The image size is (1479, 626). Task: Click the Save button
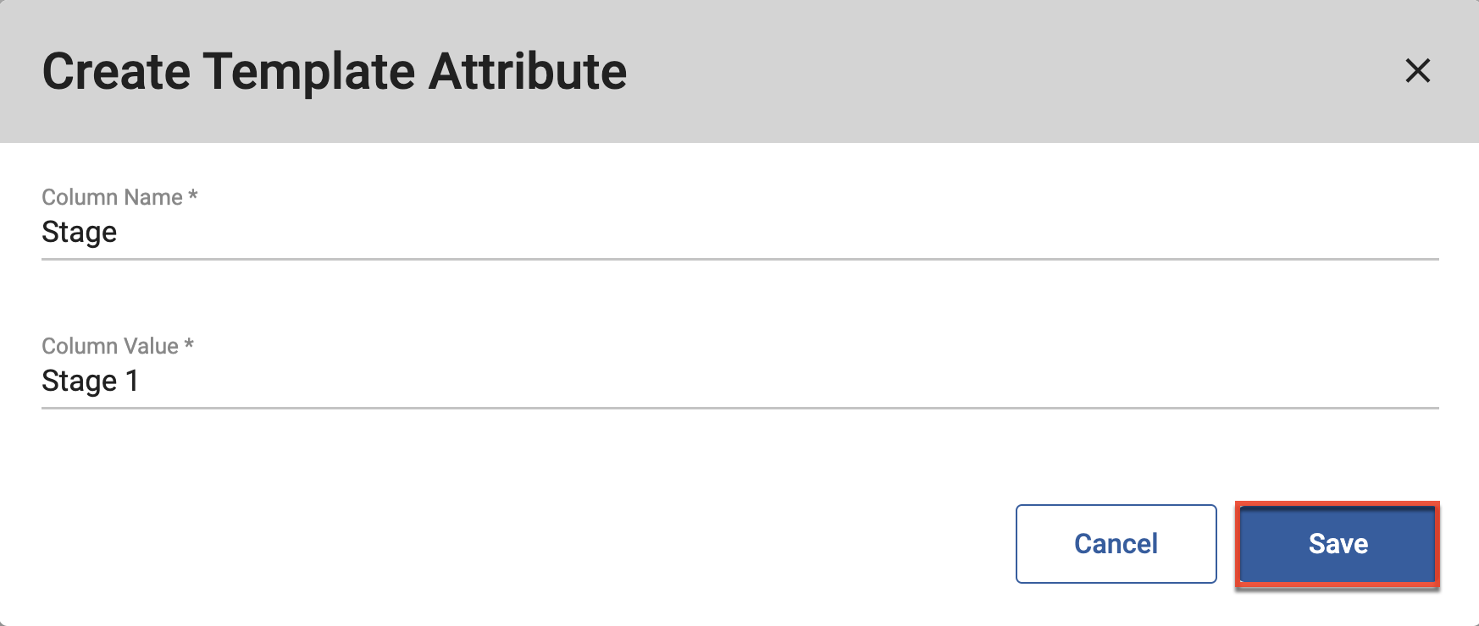pos(1338,544)
